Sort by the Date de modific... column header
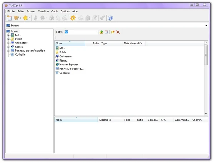Image resolution: width=214 pixels, height=163 pixels. tap(134, 43)
